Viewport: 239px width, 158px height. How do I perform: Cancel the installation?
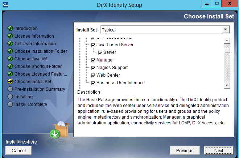click(18, 150)
